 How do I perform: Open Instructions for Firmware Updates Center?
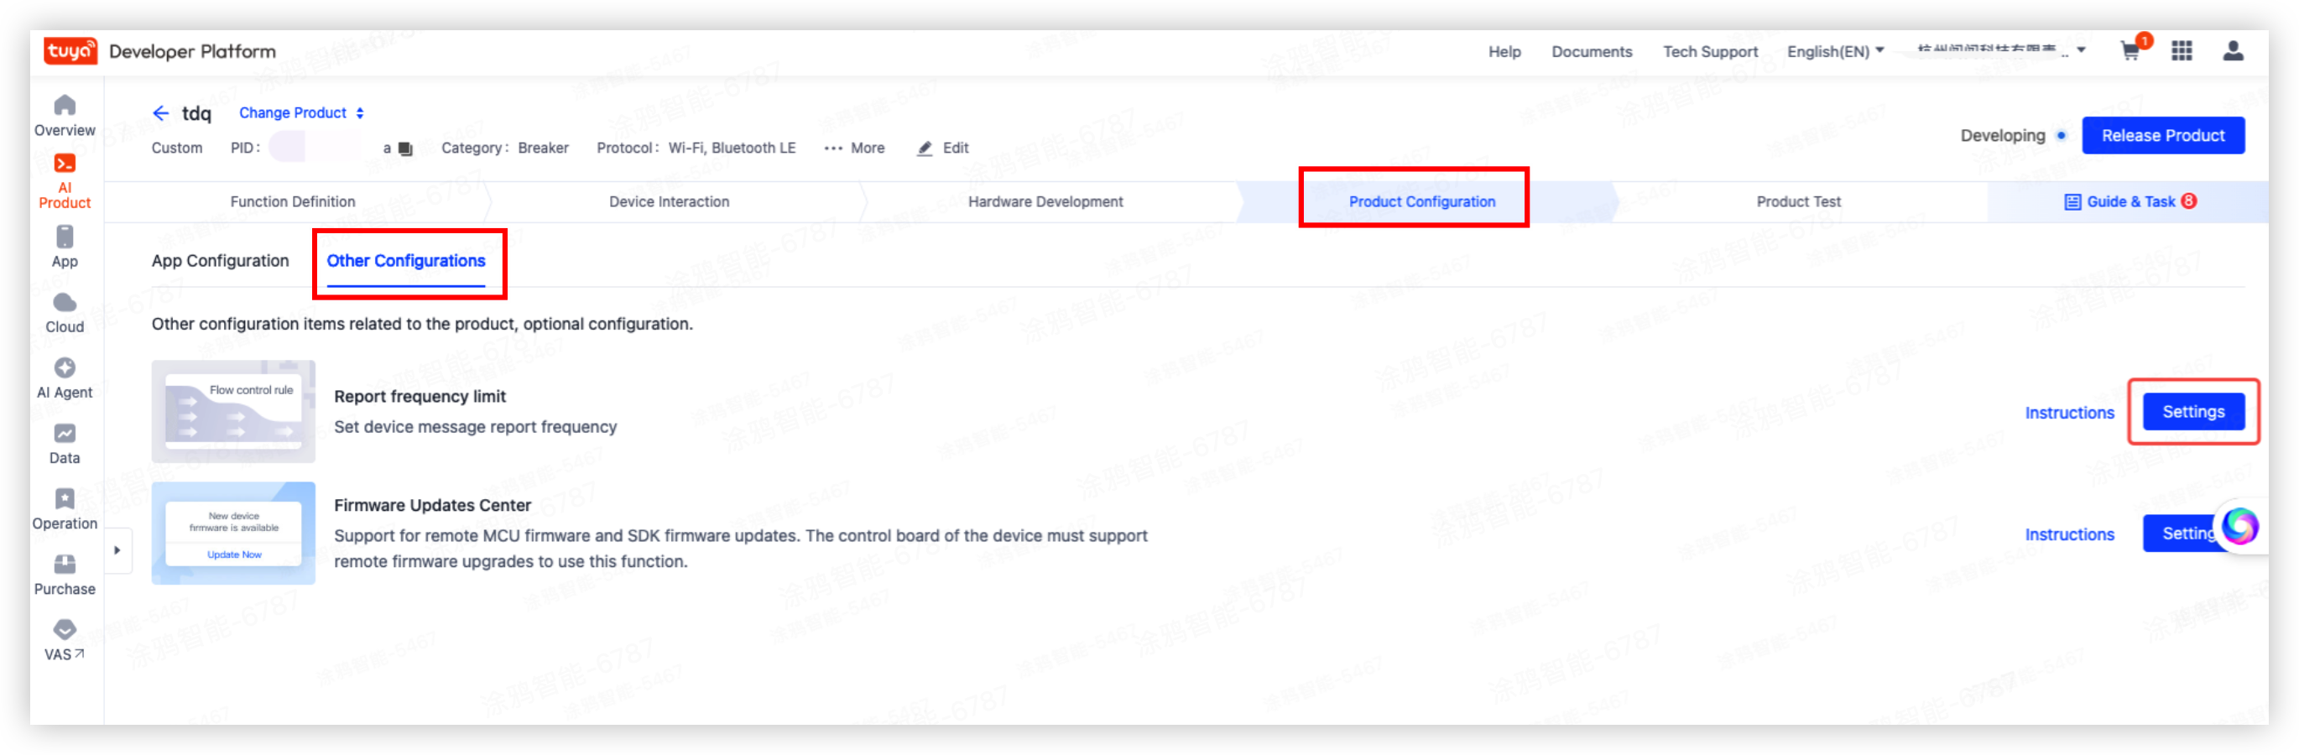pyautogui.click(x=2069, y=534)
